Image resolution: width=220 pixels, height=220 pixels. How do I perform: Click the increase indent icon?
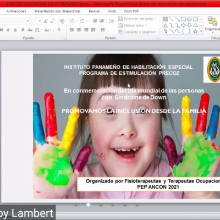102,21
